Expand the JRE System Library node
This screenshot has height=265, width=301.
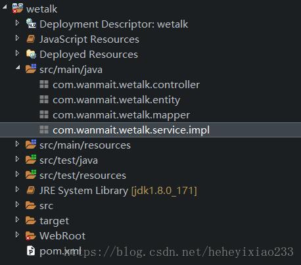pos(17,189)
